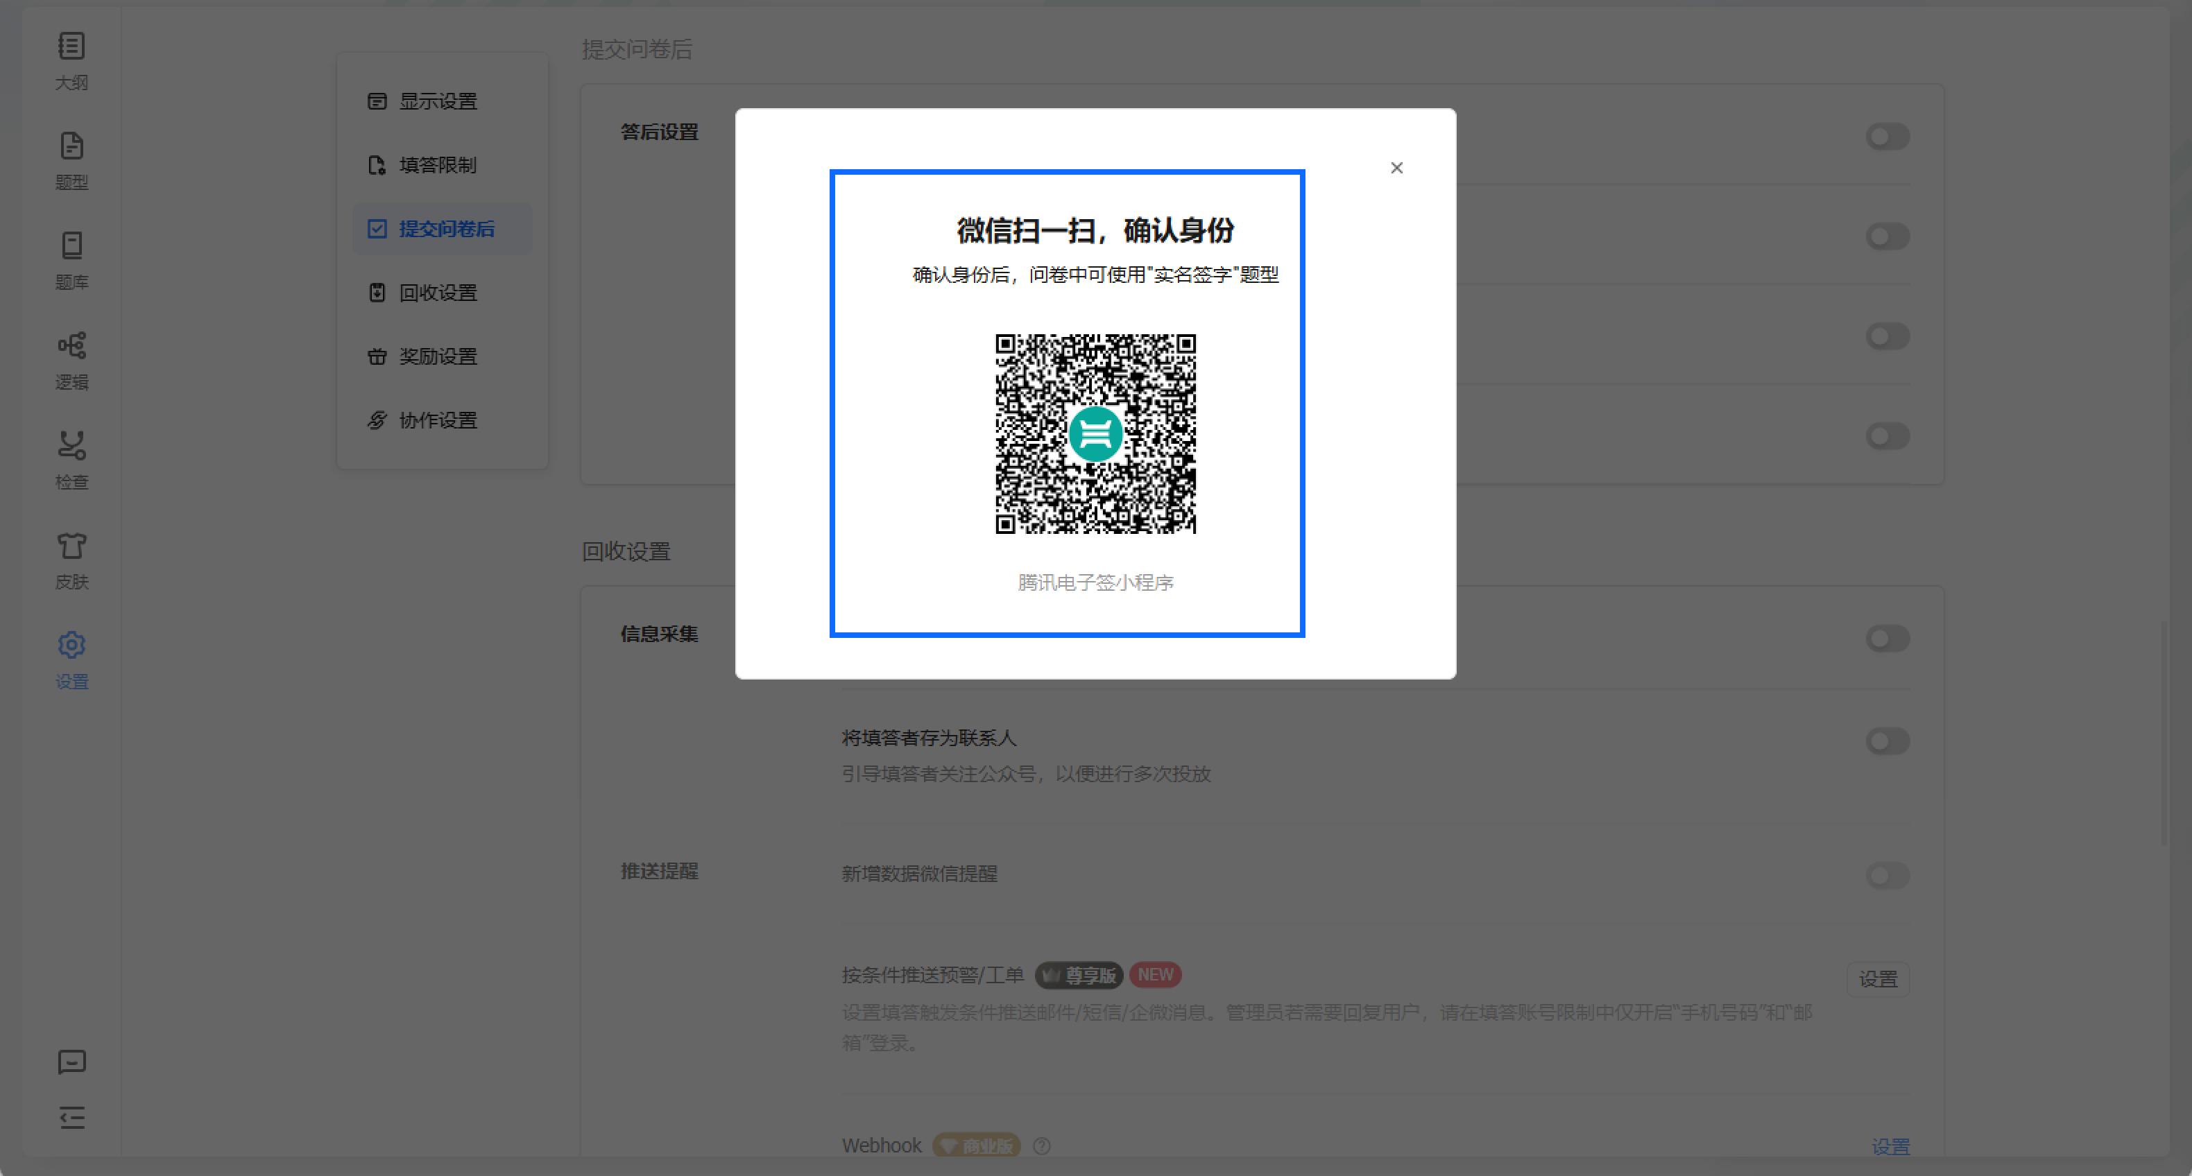
Task: Open the feedback message icon in sidebar
Action: (71, 1062)
